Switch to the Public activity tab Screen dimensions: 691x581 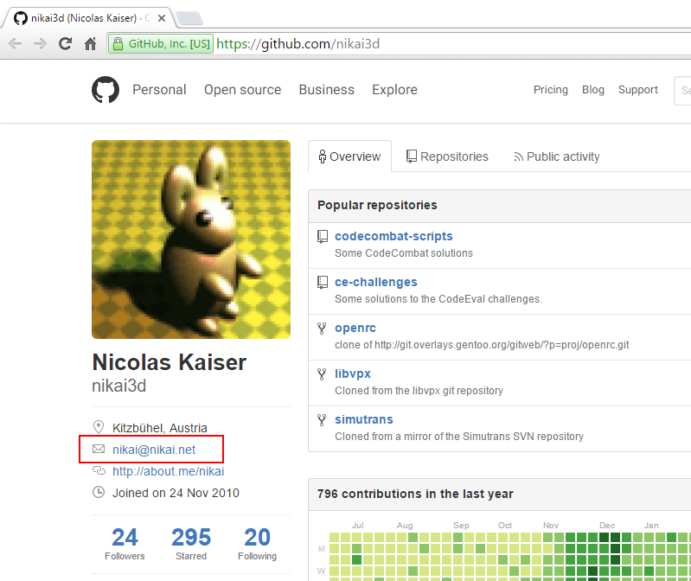556,156
